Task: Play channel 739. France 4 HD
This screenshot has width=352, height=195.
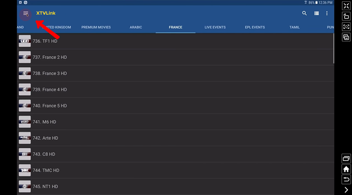Action: [175, 89]
